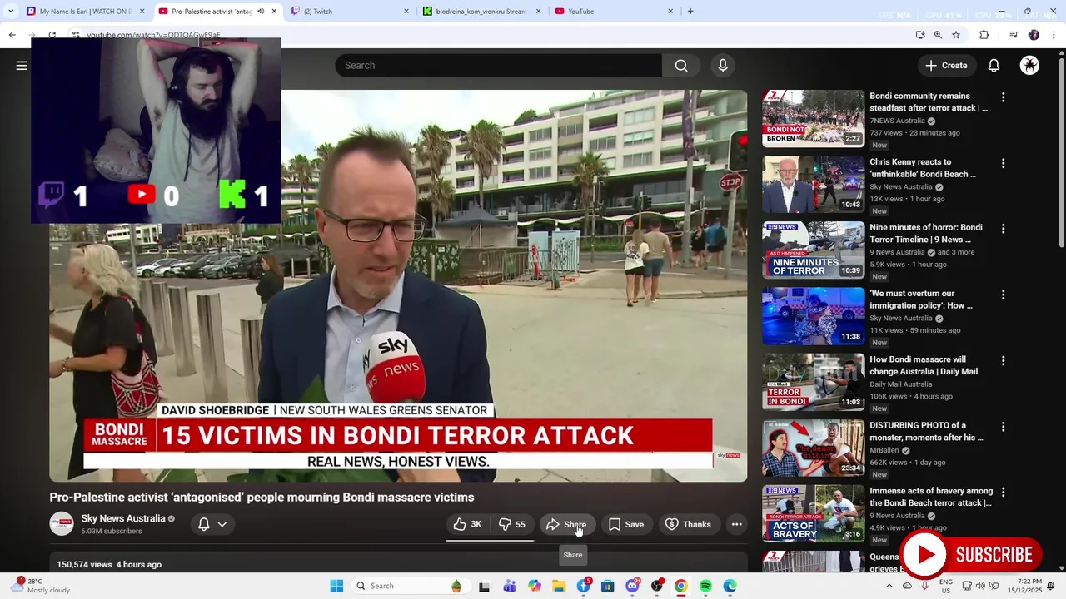This screenshot has height=599, width=1066.
Task: Focus the YouTube search input field
Action: 498,66
